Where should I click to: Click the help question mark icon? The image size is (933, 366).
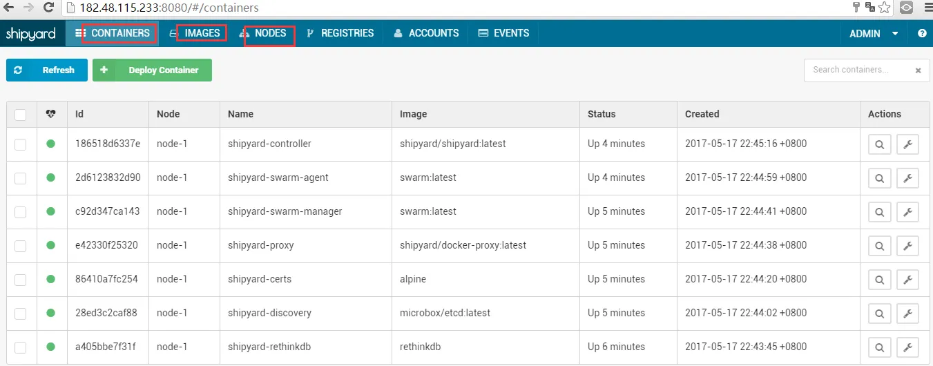coord(922,33)
